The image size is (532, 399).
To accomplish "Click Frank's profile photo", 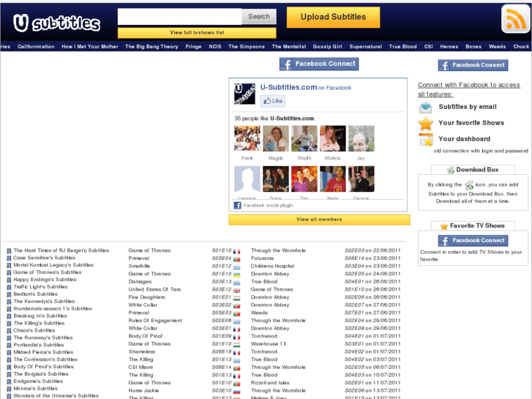I will 247,138.
